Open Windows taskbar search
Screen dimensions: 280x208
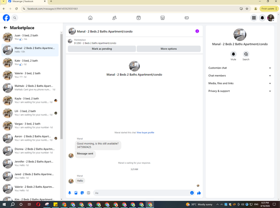coord(12,205)
